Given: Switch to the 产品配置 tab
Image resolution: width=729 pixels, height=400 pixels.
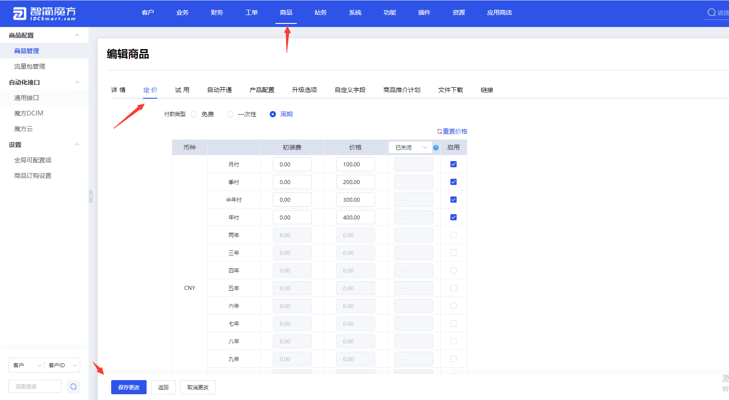Looking at the screenshot, I should point(262,90).
